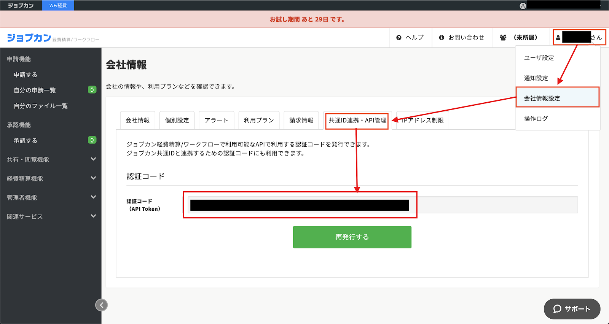Click the ジョブカン logo

click(x=29, y=38)
